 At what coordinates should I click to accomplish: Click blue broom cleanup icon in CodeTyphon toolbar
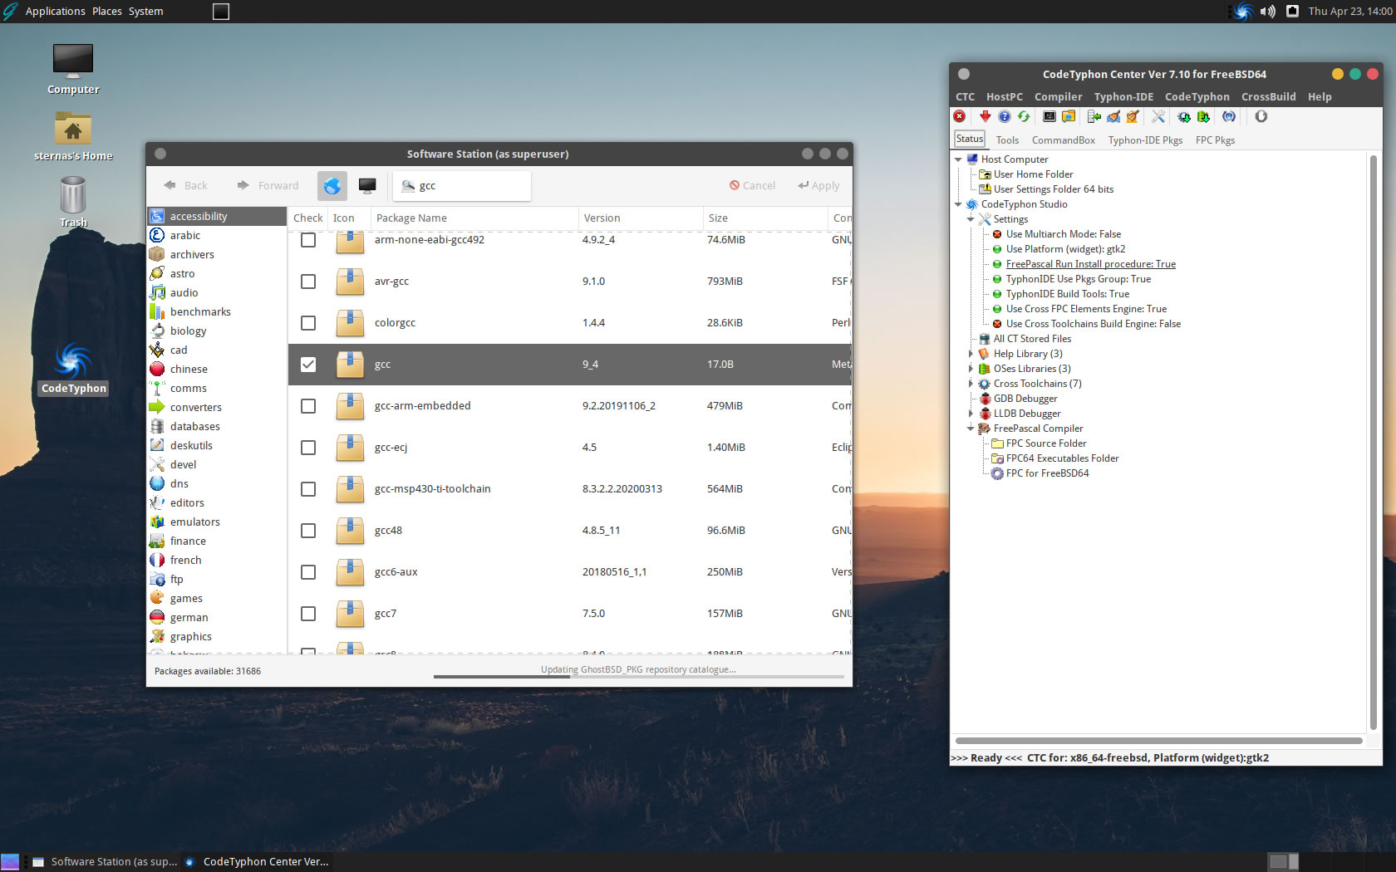[x=1113, y=117]
